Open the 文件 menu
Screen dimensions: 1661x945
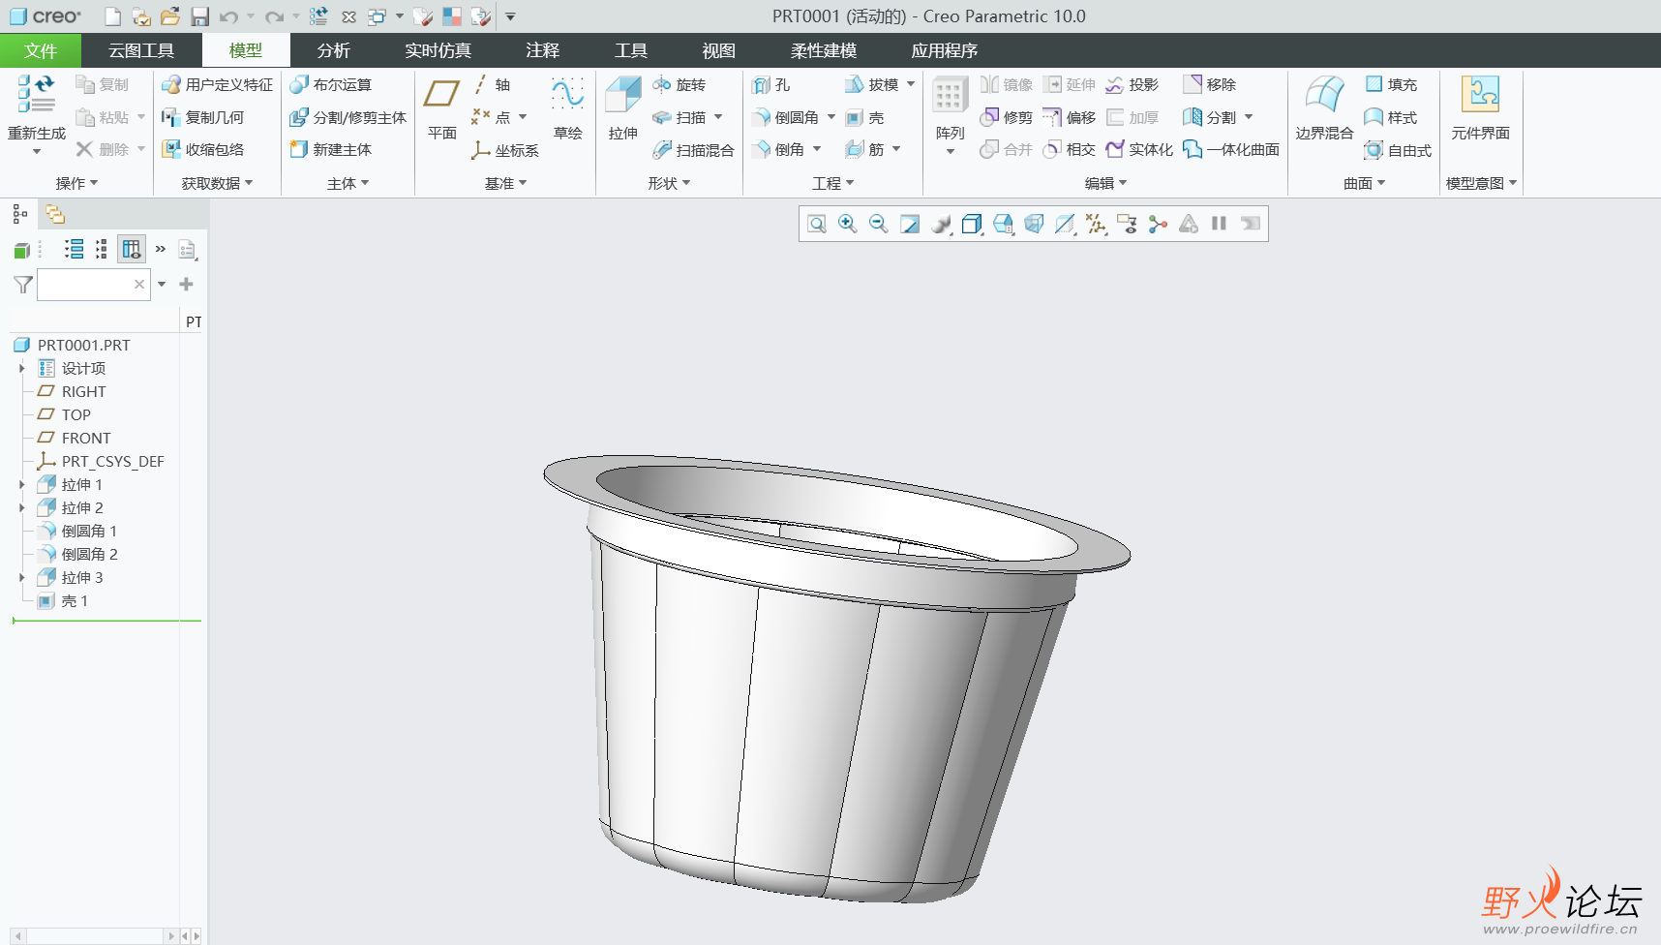tap(41, 50)
